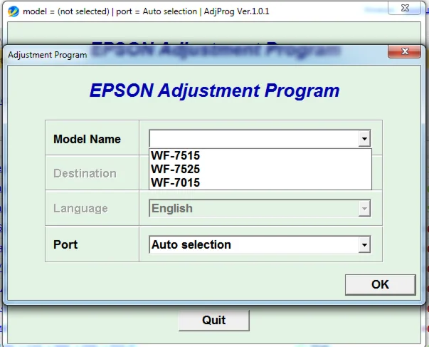Expand the Port dropdown arrow
Viewport: 429px width, 347px height.
pyautogui.click(x=364, y=245)
